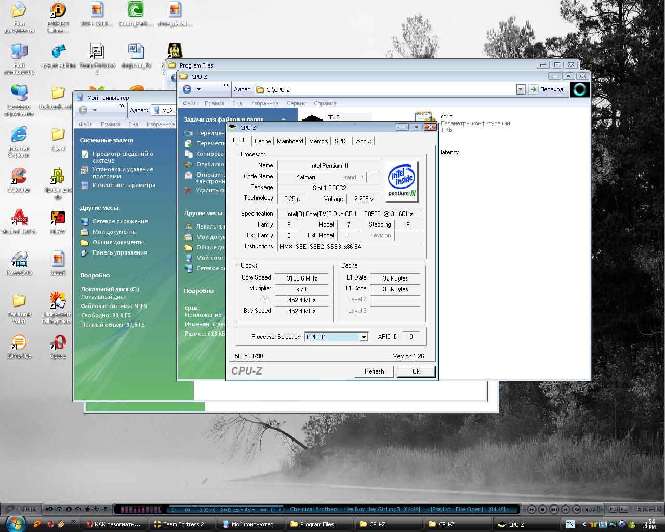The width and height of the screenshot is (665, 532).
Task: Click the Team Fortress 2 taskbar button
Action: (x=182, y=524)
